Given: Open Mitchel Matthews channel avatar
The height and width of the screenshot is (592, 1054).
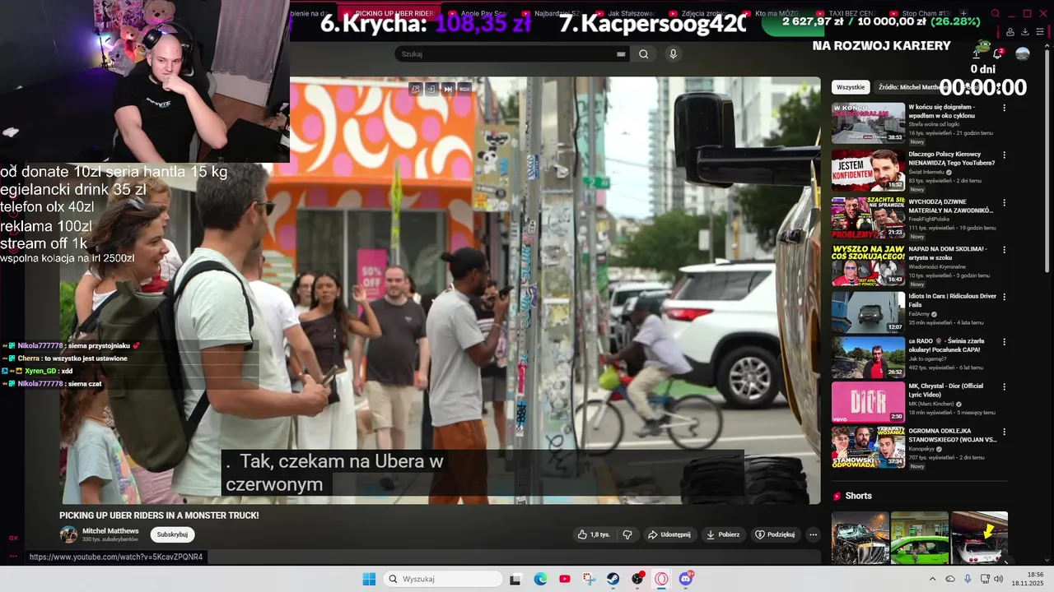Looking at the screenshot, I should point(68,534).
